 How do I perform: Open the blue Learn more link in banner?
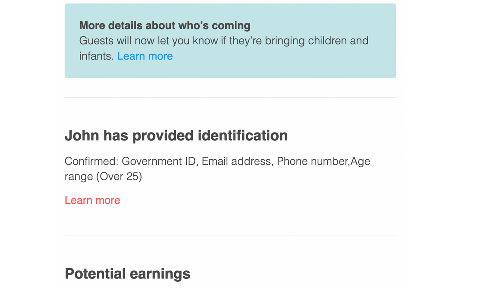tap(145, 56)
